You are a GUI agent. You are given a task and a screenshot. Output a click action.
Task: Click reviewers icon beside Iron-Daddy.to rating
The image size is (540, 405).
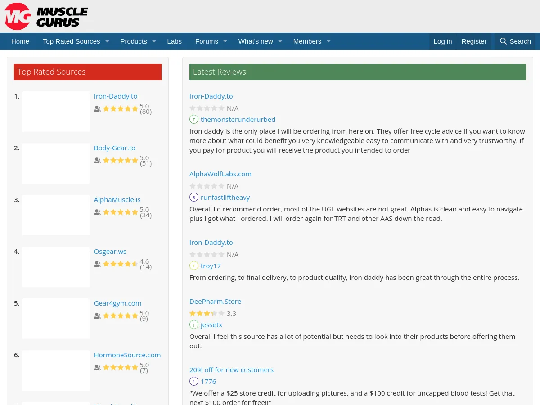[x=97, y=108]
